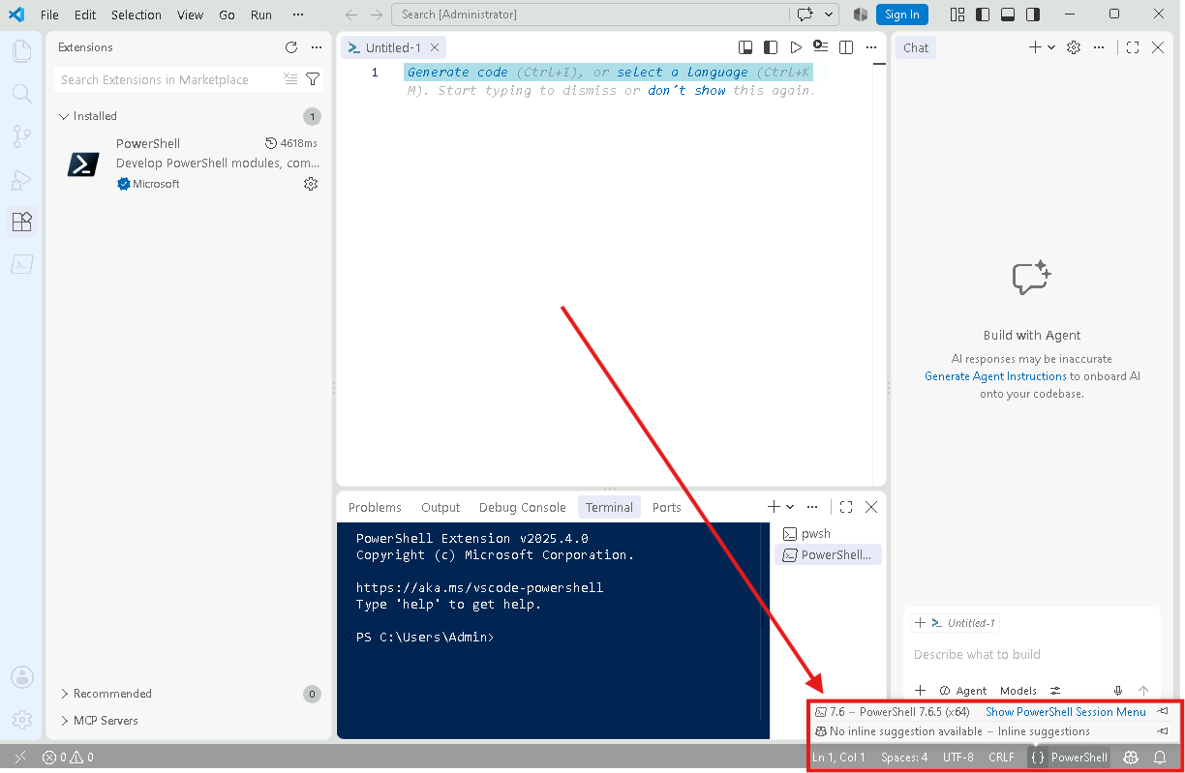
Task: Pin the PowerShell 7.6.5 status entry
Action: point(1163,711)
